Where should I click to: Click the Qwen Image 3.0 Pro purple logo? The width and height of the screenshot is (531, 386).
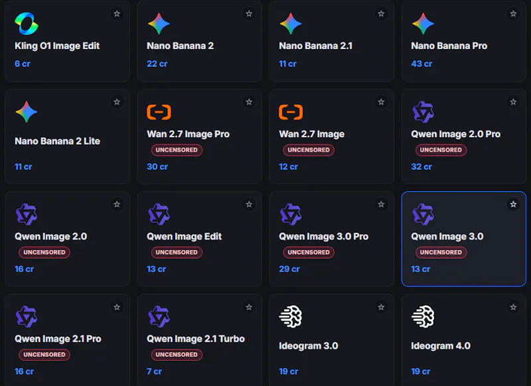[x=291, y=214]
